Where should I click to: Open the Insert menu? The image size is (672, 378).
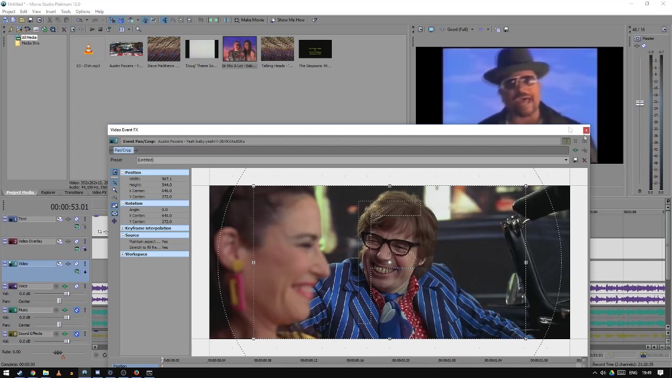pyautogui.click(x=51, y=12)
